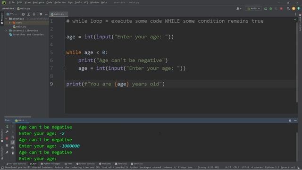Open the Problems tool window
The width and height of the screenshot is (302, 170).
point(105,164)
